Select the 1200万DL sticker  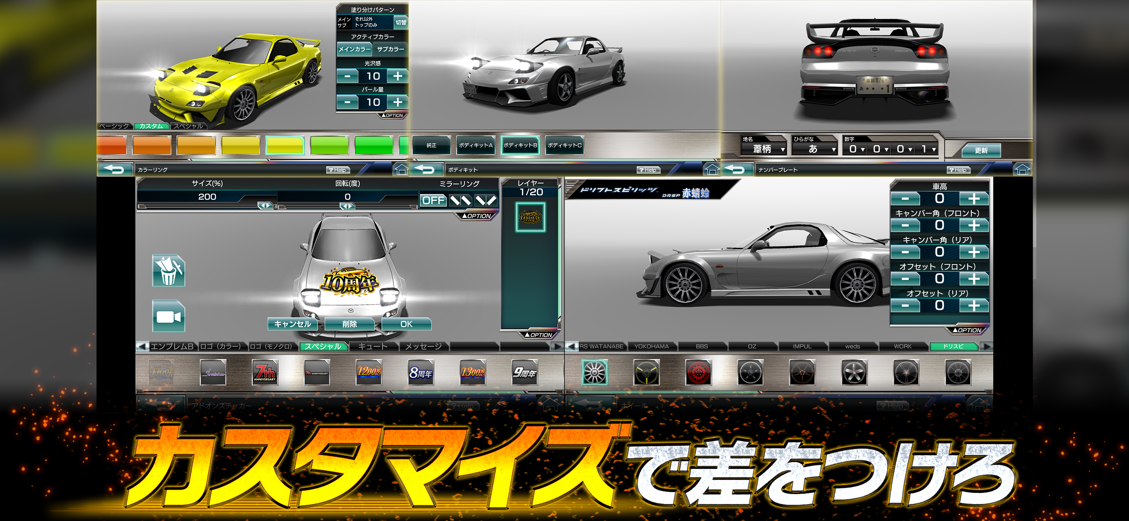point(369,372)
